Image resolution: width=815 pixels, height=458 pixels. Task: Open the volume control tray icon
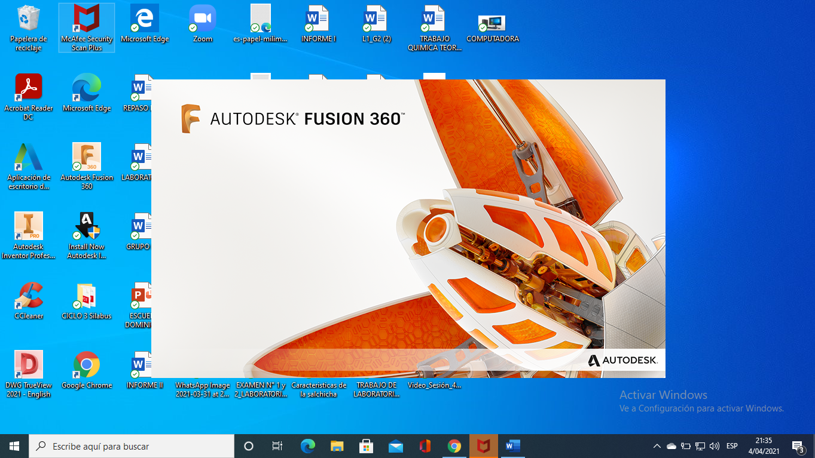[715, 446]
